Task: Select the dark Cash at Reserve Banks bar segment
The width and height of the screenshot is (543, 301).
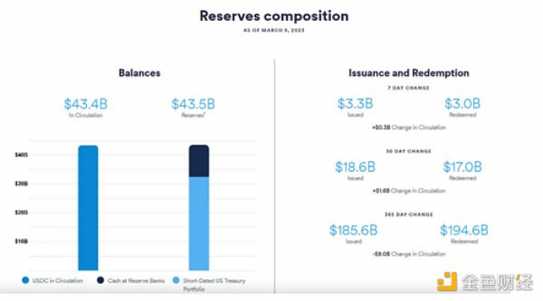Action: pos(199,161)
